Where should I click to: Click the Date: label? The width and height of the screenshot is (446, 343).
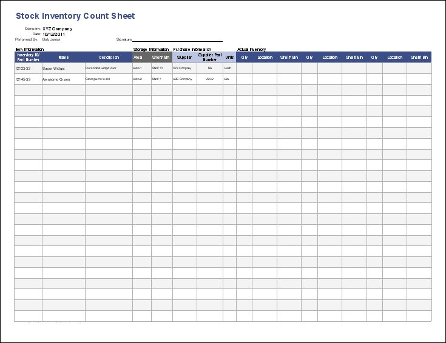36,34
